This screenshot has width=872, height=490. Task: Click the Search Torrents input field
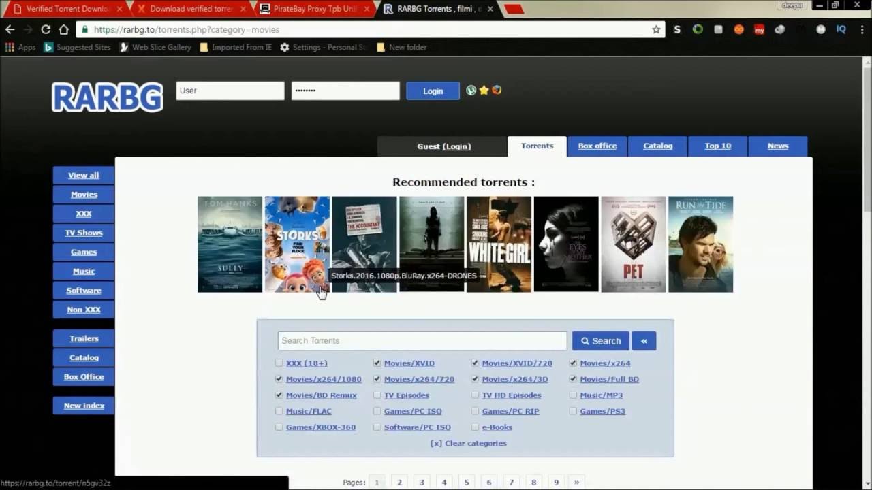422,340
